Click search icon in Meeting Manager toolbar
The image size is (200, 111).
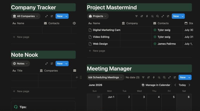tap(164, 77)
